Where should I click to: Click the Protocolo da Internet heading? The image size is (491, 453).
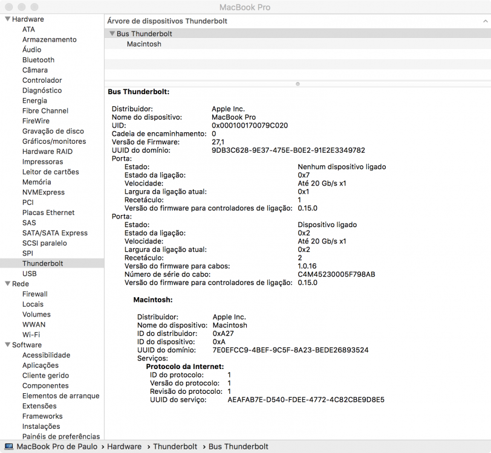(185, 367)
